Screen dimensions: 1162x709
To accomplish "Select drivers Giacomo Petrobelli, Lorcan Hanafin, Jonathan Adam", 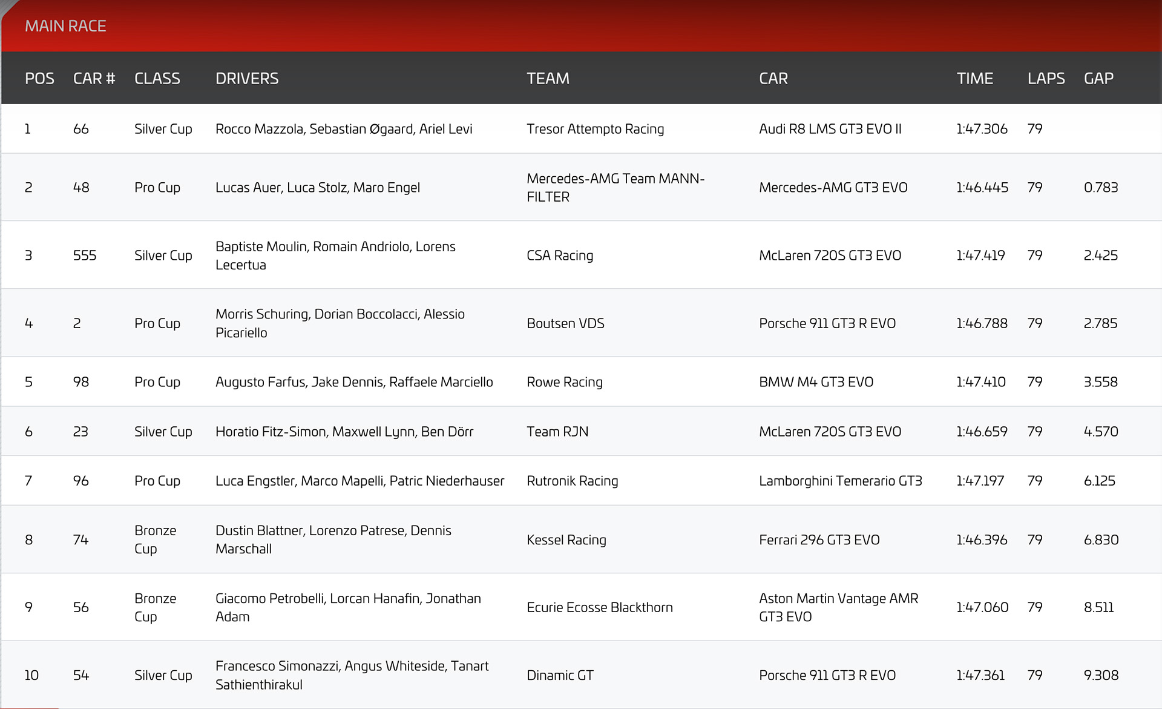I will click(348, 607).
